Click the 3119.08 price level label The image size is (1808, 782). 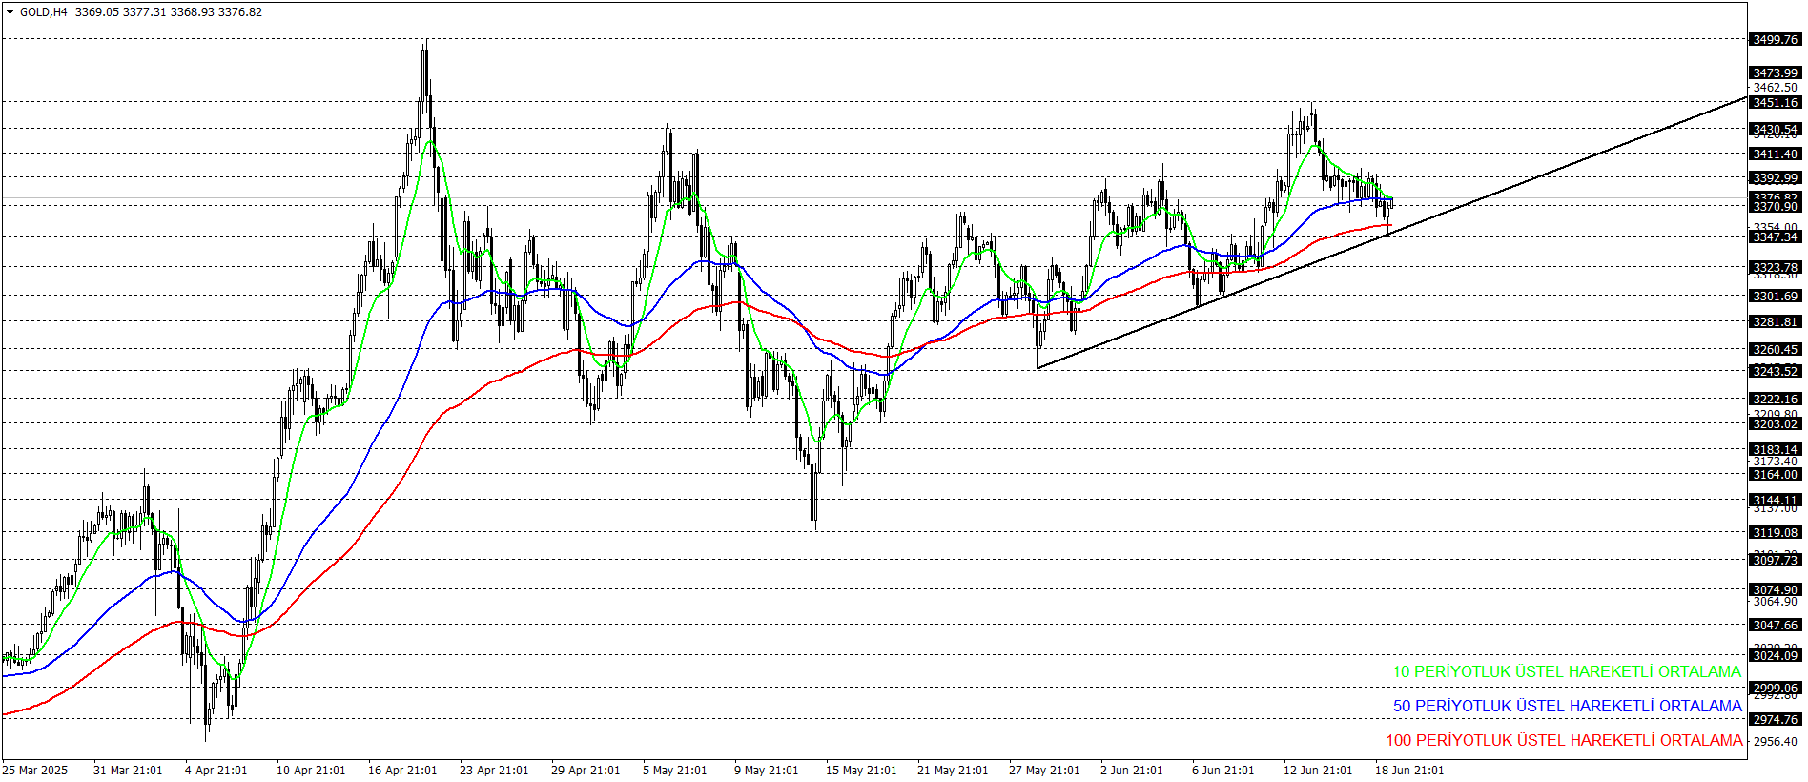point(1776,532)
